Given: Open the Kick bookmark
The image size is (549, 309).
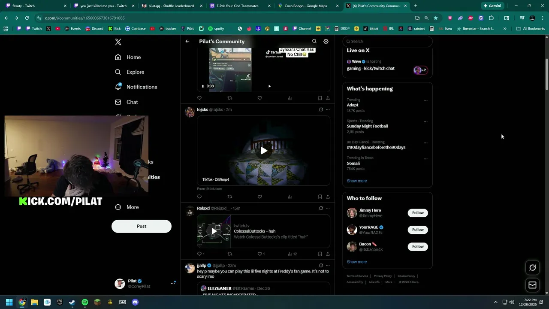Looking at the screenshot, I should click(115, 29).
